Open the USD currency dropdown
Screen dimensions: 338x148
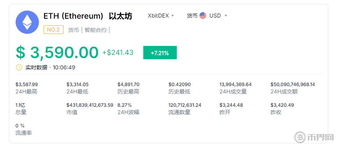click(x=218, y=16)
